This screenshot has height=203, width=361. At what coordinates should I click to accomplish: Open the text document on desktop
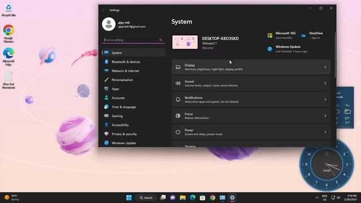tap(8, 80)
